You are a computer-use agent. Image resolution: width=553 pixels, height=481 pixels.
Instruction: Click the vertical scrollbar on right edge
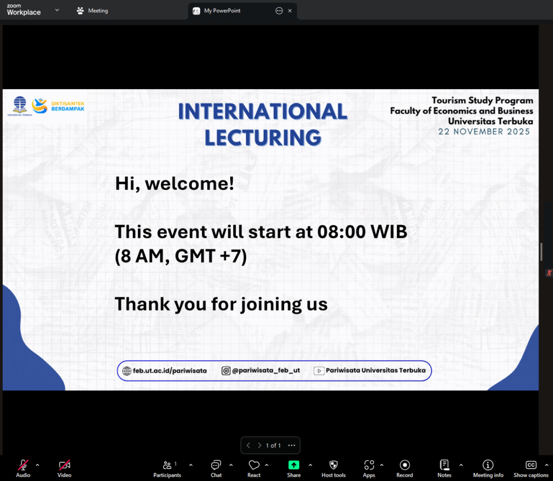[x=541, y=251]
